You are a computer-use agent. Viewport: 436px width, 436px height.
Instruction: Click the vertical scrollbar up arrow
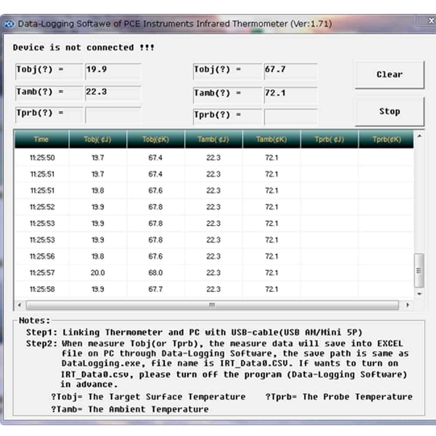pos(419,136)
